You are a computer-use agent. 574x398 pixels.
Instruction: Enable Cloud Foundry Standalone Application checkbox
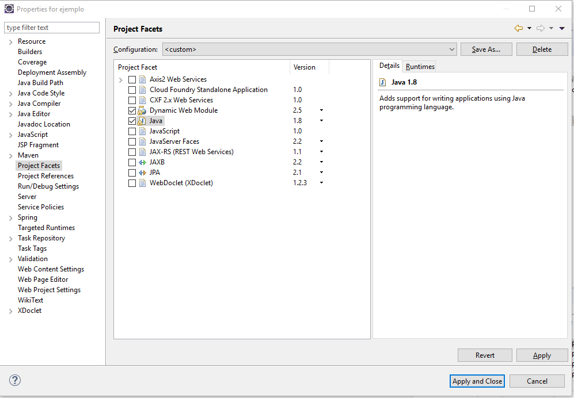(132, 90)
